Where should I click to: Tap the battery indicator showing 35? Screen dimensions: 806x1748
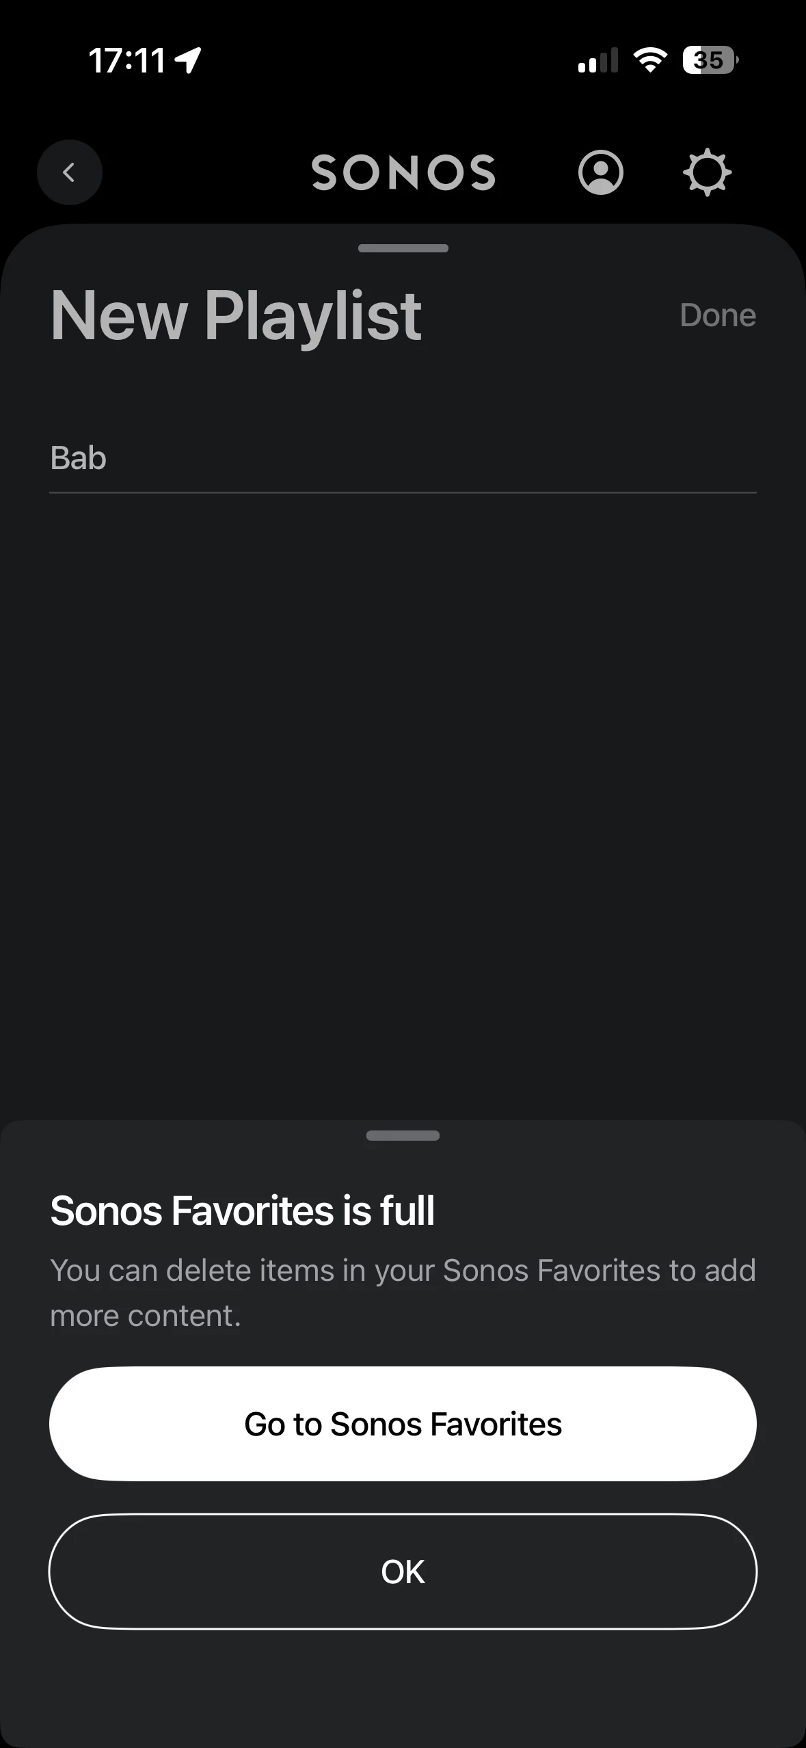tap(710, 60)
